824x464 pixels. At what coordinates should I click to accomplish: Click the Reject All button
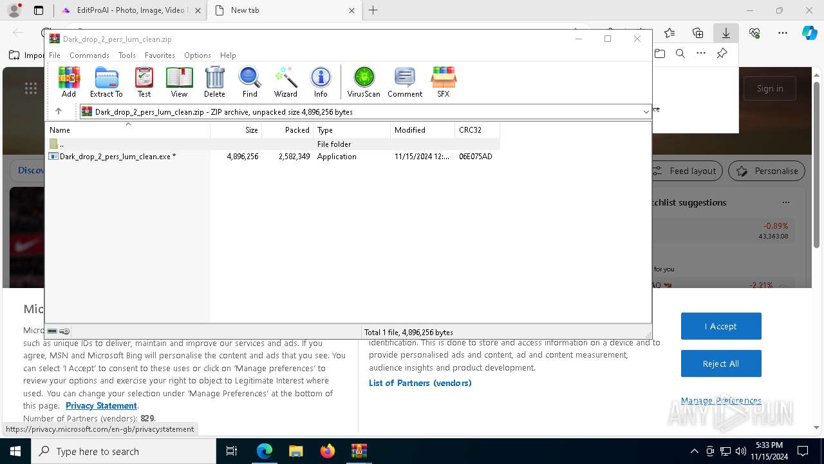[x=721, y=363]
